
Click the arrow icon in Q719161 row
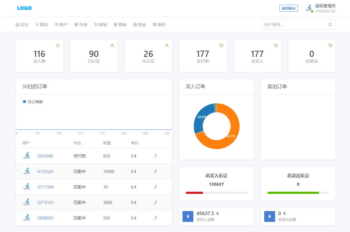(x=156, y=202)
